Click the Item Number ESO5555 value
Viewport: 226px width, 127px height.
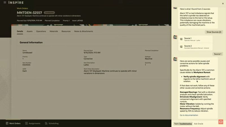tap(26, 65)
